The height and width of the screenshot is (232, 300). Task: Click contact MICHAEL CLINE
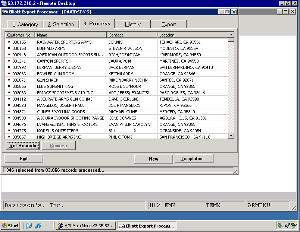coord(123,111)
